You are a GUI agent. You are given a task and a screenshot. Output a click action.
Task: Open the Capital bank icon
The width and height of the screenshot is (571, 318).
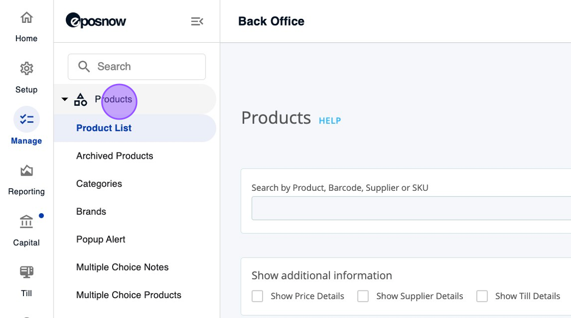coord(27,222)
